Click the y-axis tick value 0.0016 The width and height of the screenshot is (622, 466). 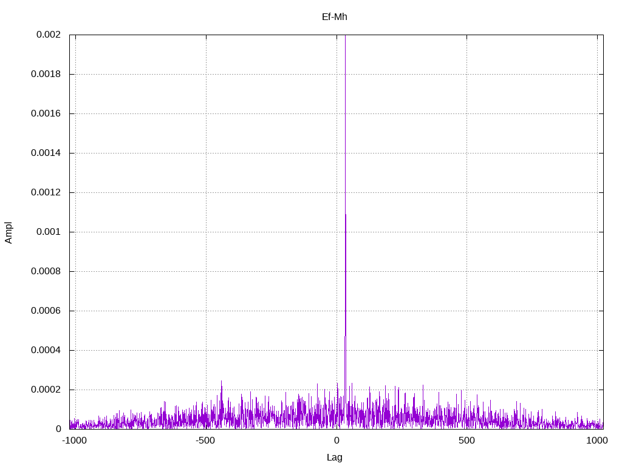[46, 113]
